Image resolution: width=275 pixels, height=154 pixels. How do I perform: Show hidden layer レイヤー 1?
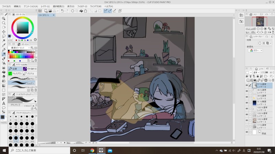(247, 126)
